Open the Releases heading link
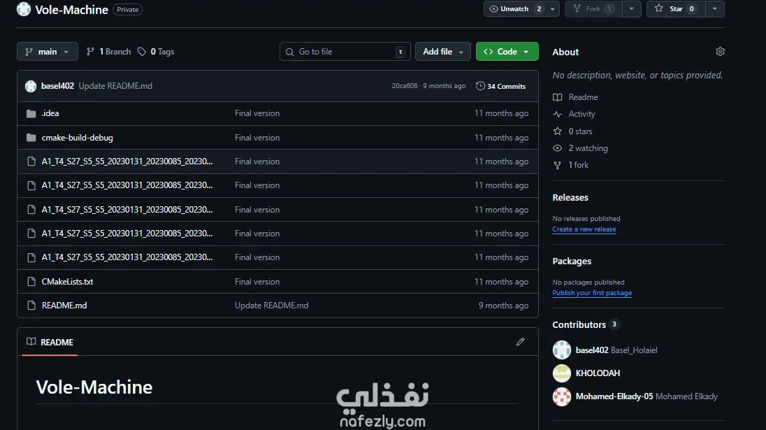 (x=570, y=197)
